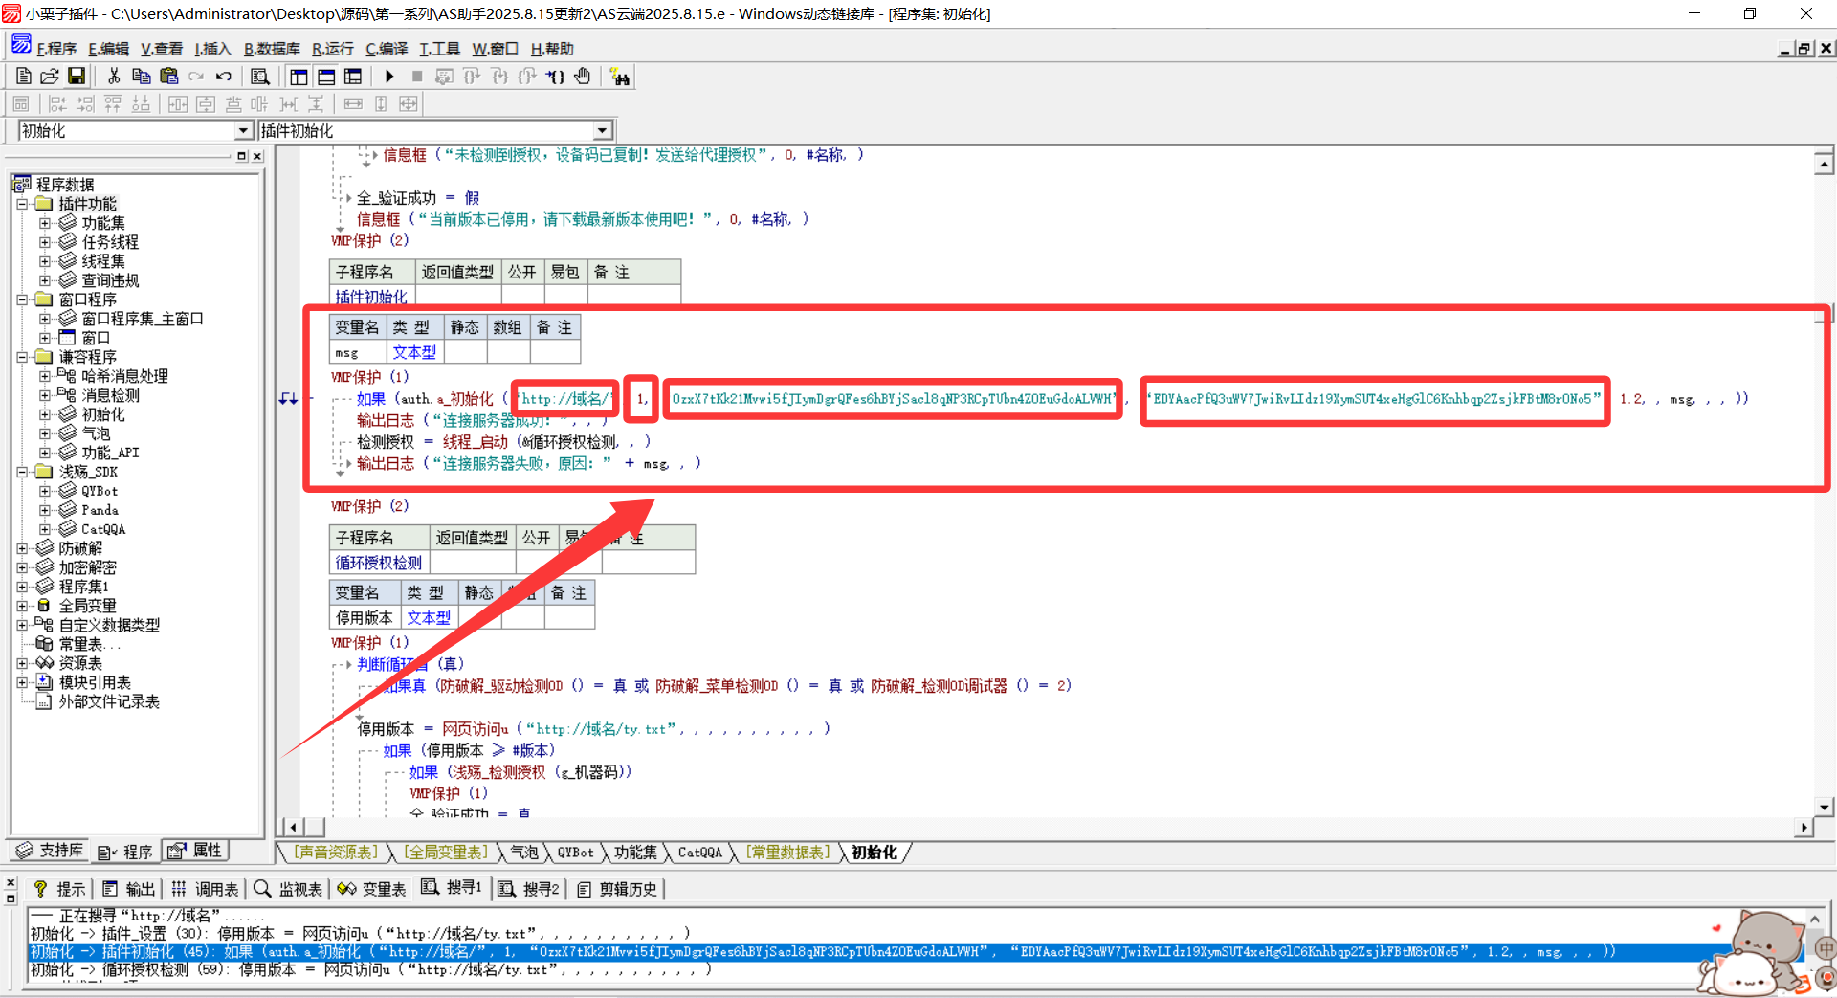This screenshot has width=1837, height=998.
Task: Open the 插件初始化 subroutine dropdown
Action: tap(602, 131)
